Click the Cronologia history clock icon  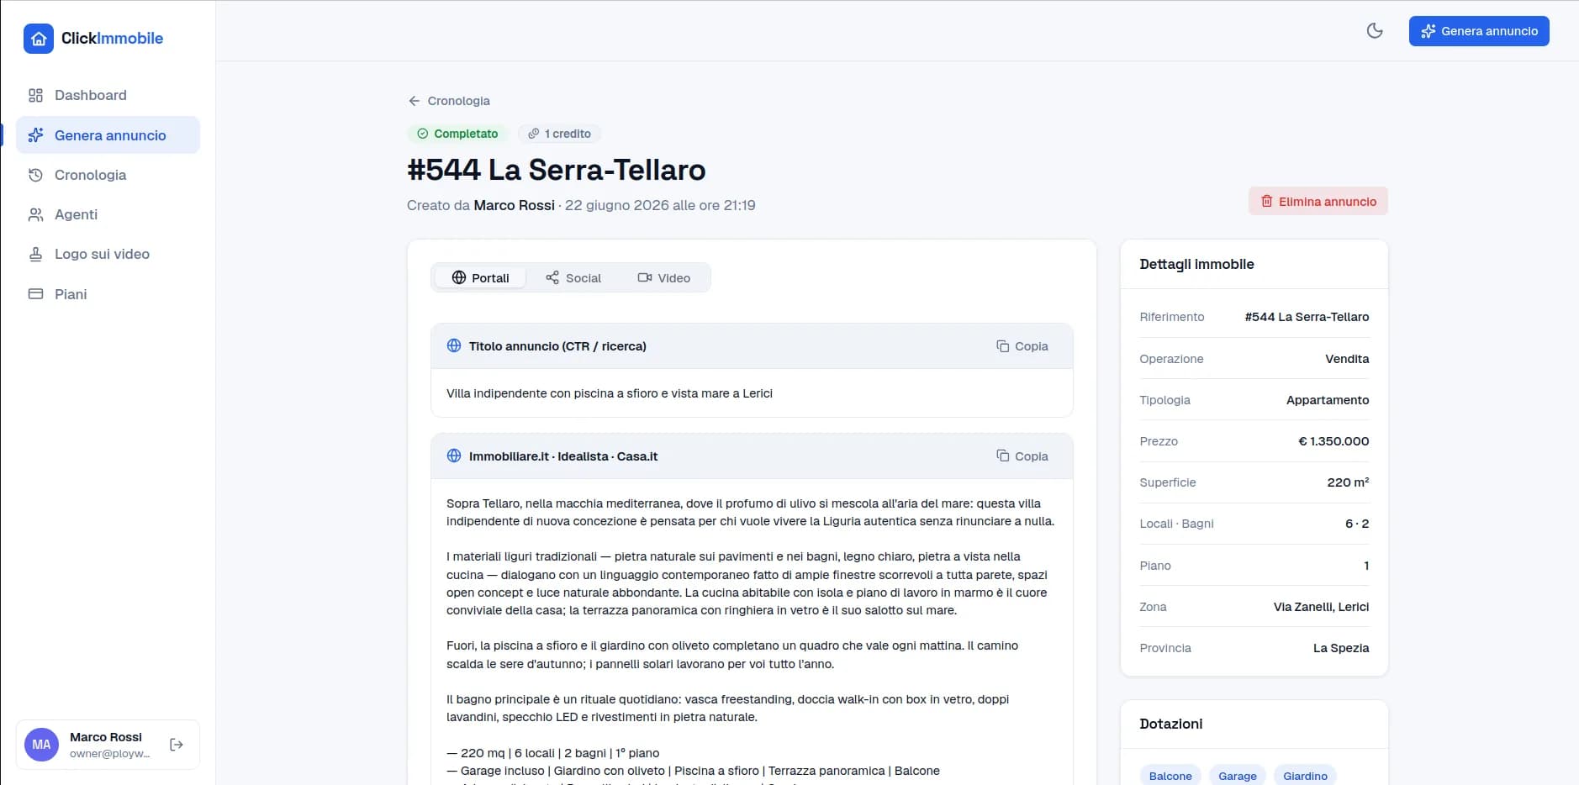(x=35, y=175)
